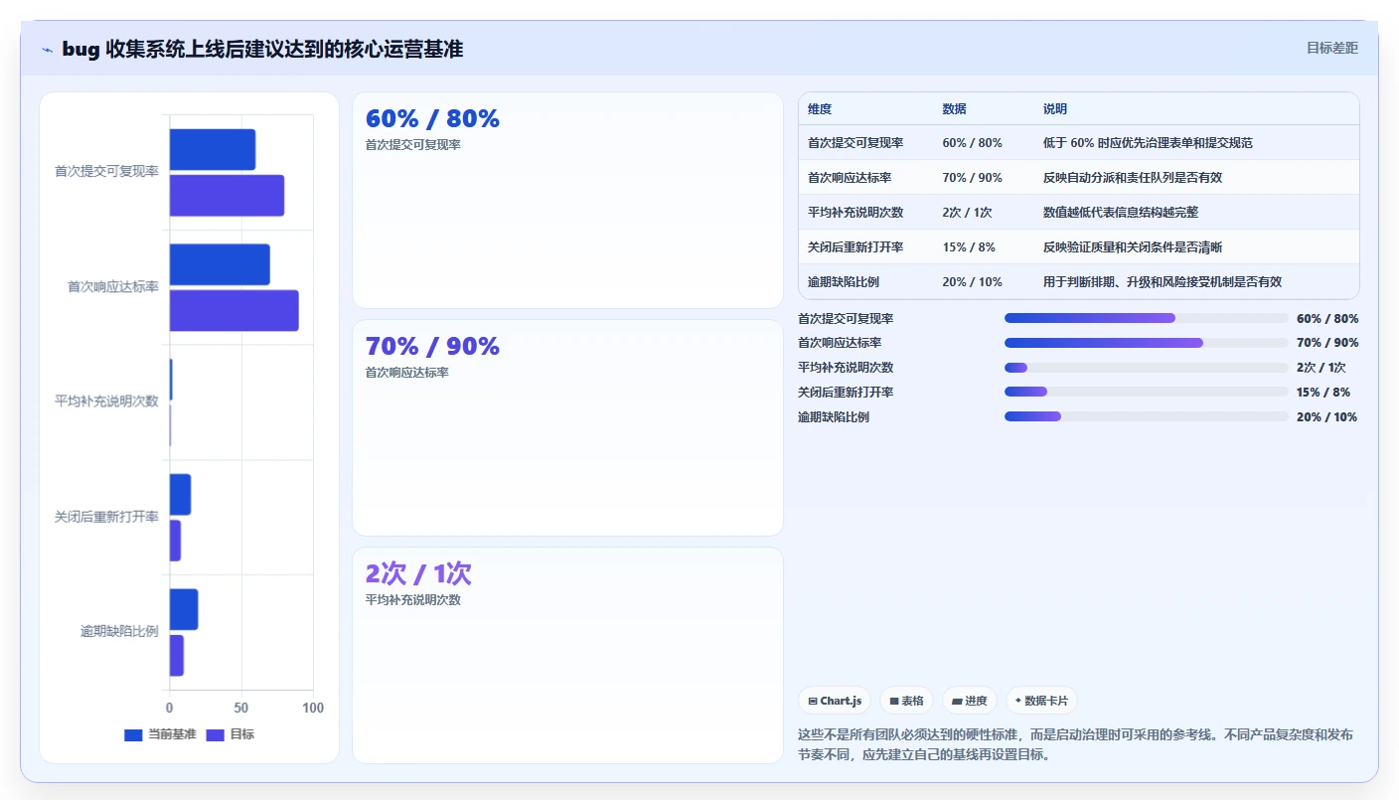Click the 首次提交可复现率 caption under the 60% / 80% card value
Viewport: 1399px width, 800px height.
coord(413,144)
